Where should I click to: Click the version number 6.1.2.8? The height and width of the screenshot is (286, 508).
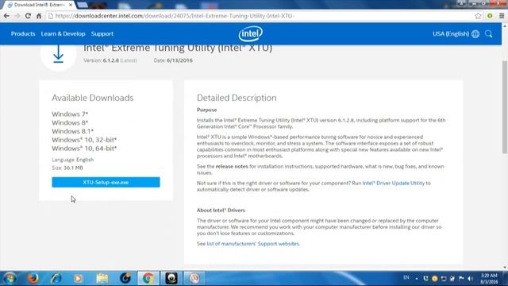point(111,60)
